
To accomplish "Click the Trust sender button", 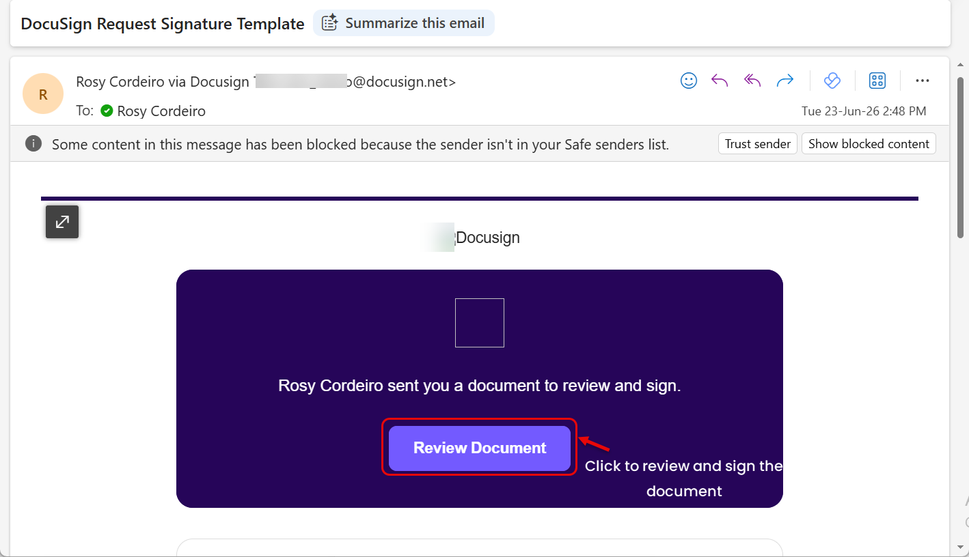I will click(x=758, y=144).
